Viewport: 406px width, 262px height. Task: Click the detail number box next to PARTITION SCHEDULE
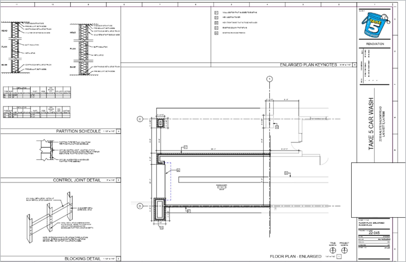coord(118,131)
